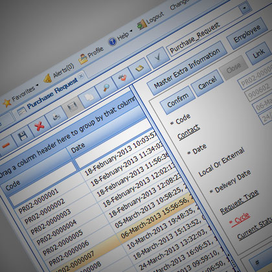Click date cell 18-February-2013 12:02:13
272x272 pixels.
pyautogui.click(x=139, y=185)
